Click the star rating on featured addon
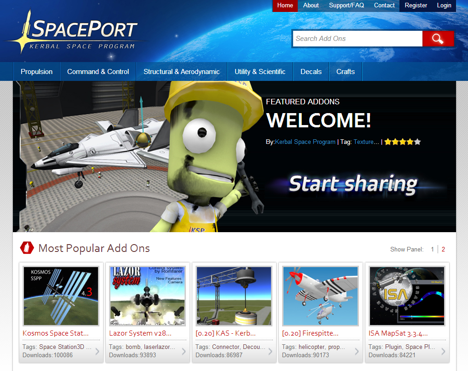The image size is (468, 371). pos(403,142)
